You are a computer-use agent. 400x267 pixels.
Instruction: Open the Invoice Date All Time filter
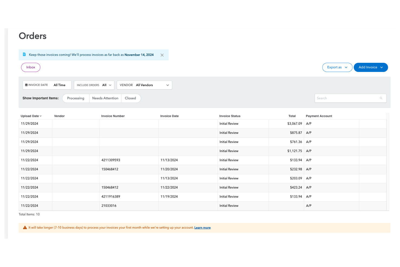coord(47,85)
